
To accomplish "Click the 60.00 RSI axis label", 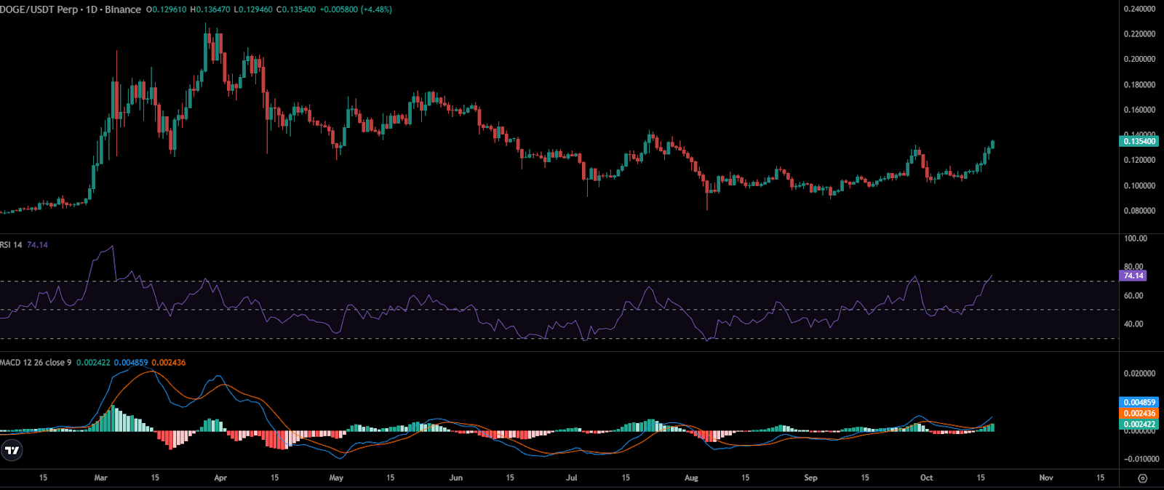I will [1133, 296].
